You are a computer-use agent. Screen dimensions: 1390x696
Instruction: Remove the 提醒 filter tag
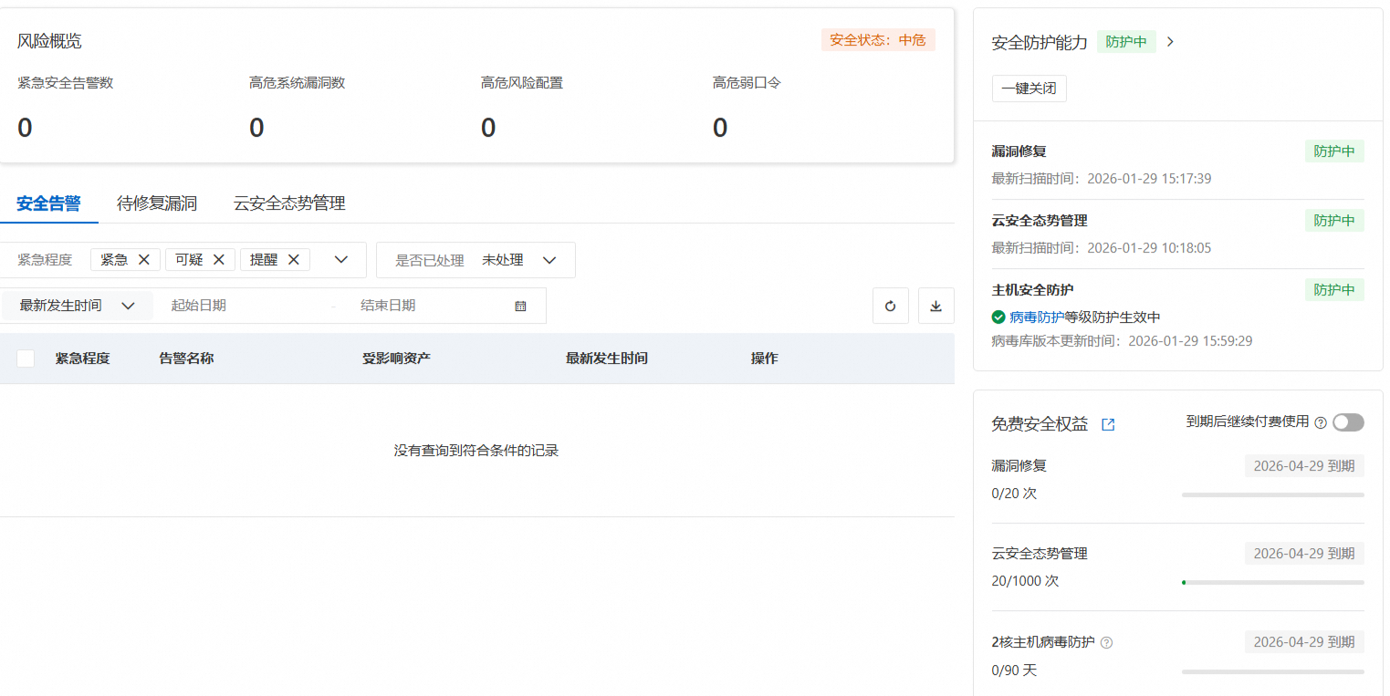(293, 259)
